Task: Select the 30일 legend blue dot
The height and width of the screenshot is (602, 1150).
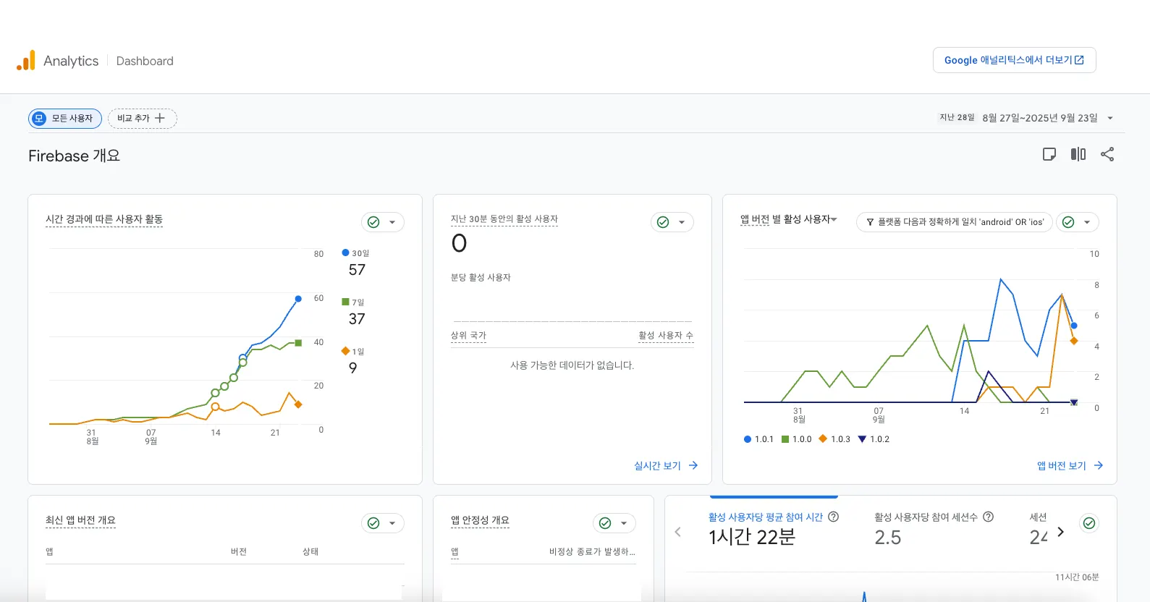Action: [345, 253]
